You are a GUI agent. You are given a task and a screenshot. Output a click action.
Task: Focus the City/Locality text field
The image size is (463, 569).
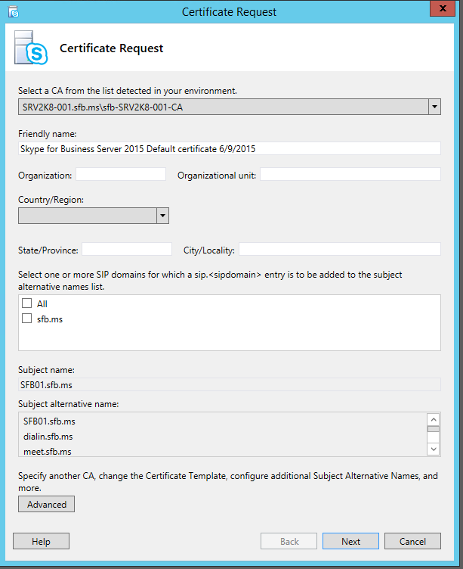point(340,250)
